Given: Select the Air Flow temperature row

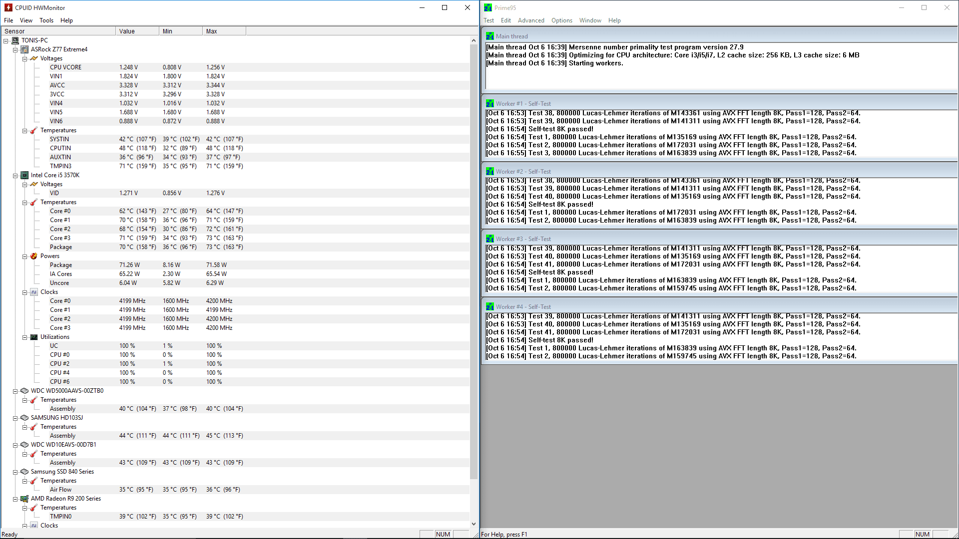Looking at the screenshot, I should coord(235,490).
